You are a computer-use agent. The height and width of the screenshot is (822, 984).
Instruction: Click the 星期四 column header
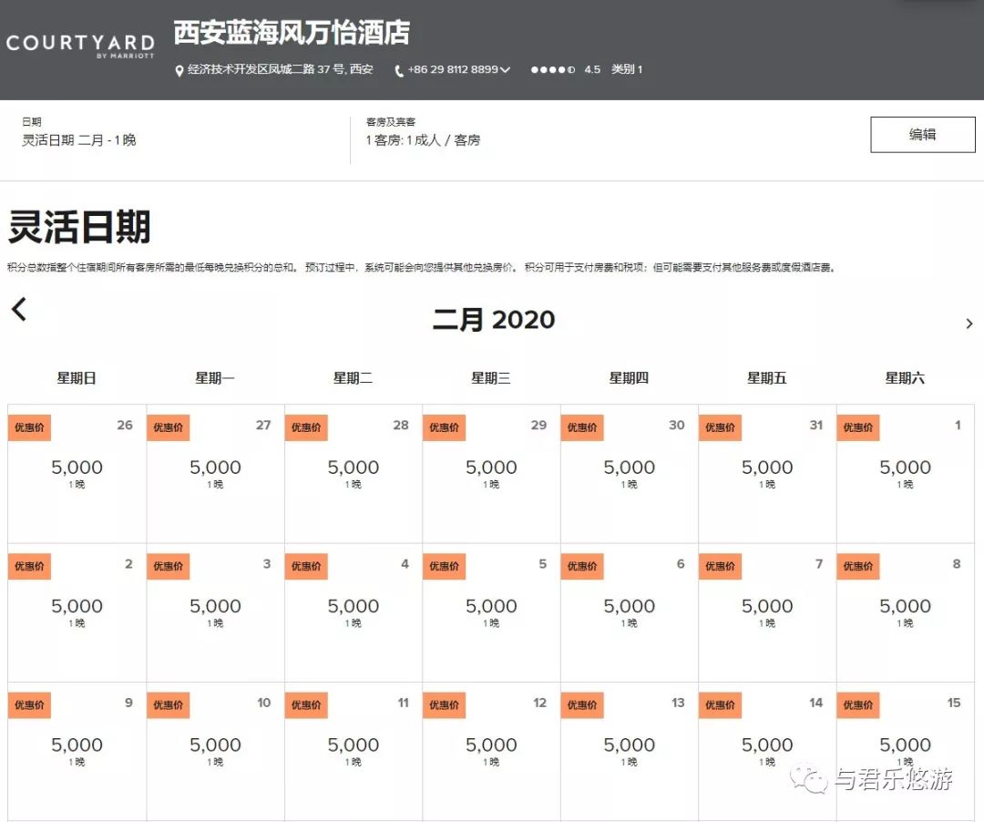pos(629,378)
